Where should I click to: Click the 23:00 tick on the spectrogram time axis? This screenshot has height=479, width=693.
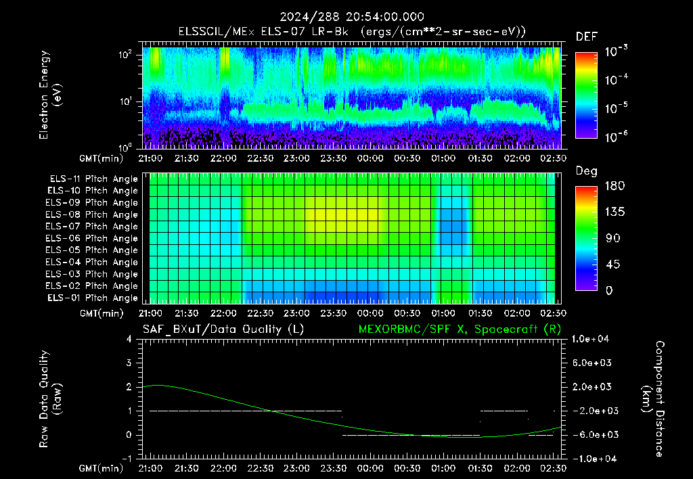point(296,158)
